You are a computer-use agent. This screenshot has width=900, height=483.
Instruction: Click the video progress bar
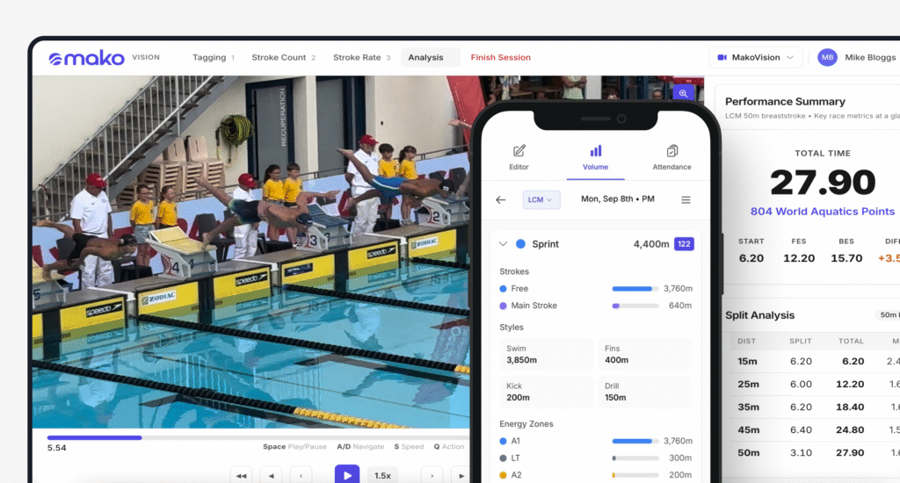click(x=255, y=436)
